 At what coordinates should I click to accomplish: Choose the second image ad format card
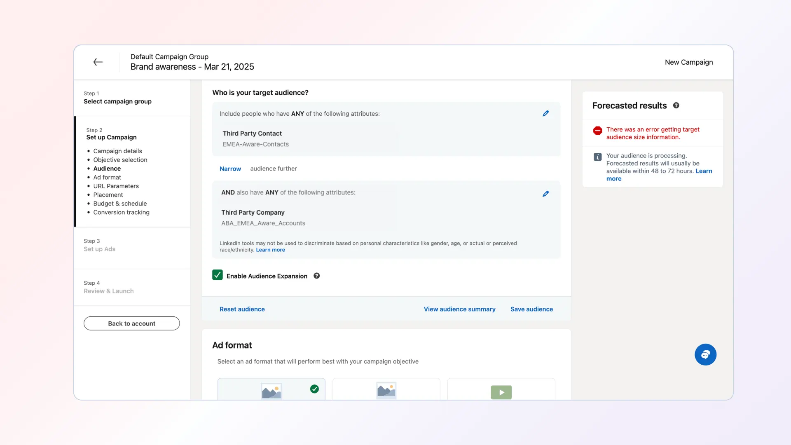(386, 389)
